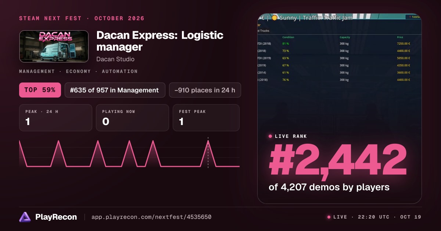Click the dashed peak marker on player chart
This screenshot has height=231, width=441.
pyautogui.click(x=208, y=153)
